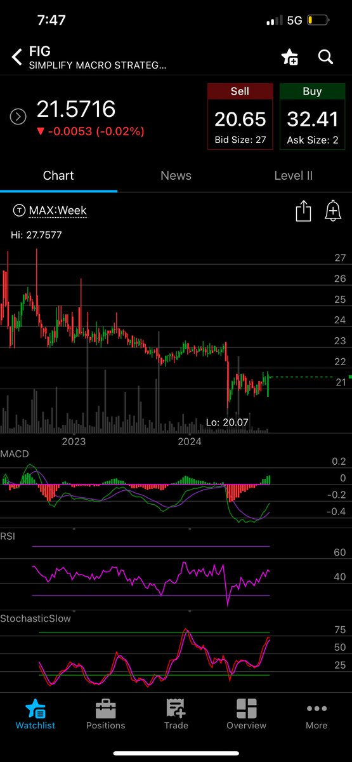Tap the 5G network indicator

(x=294, y=20)
